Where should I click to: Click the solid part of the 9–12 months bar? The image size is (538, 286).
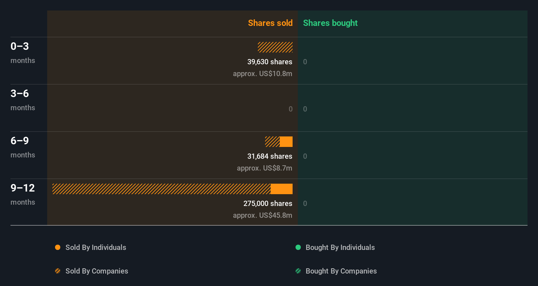pyautogui.click(x=281, y=189)
